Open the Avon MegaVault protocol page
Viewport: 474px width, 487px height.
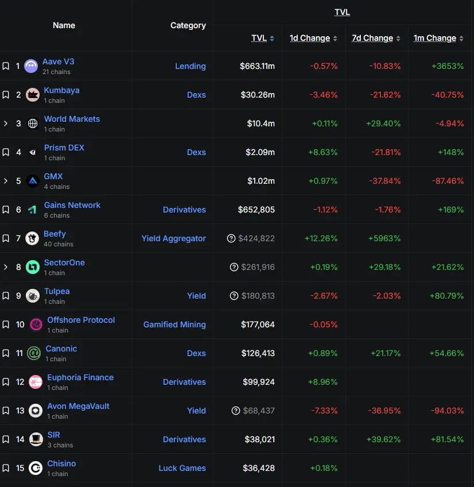[78, 406]
